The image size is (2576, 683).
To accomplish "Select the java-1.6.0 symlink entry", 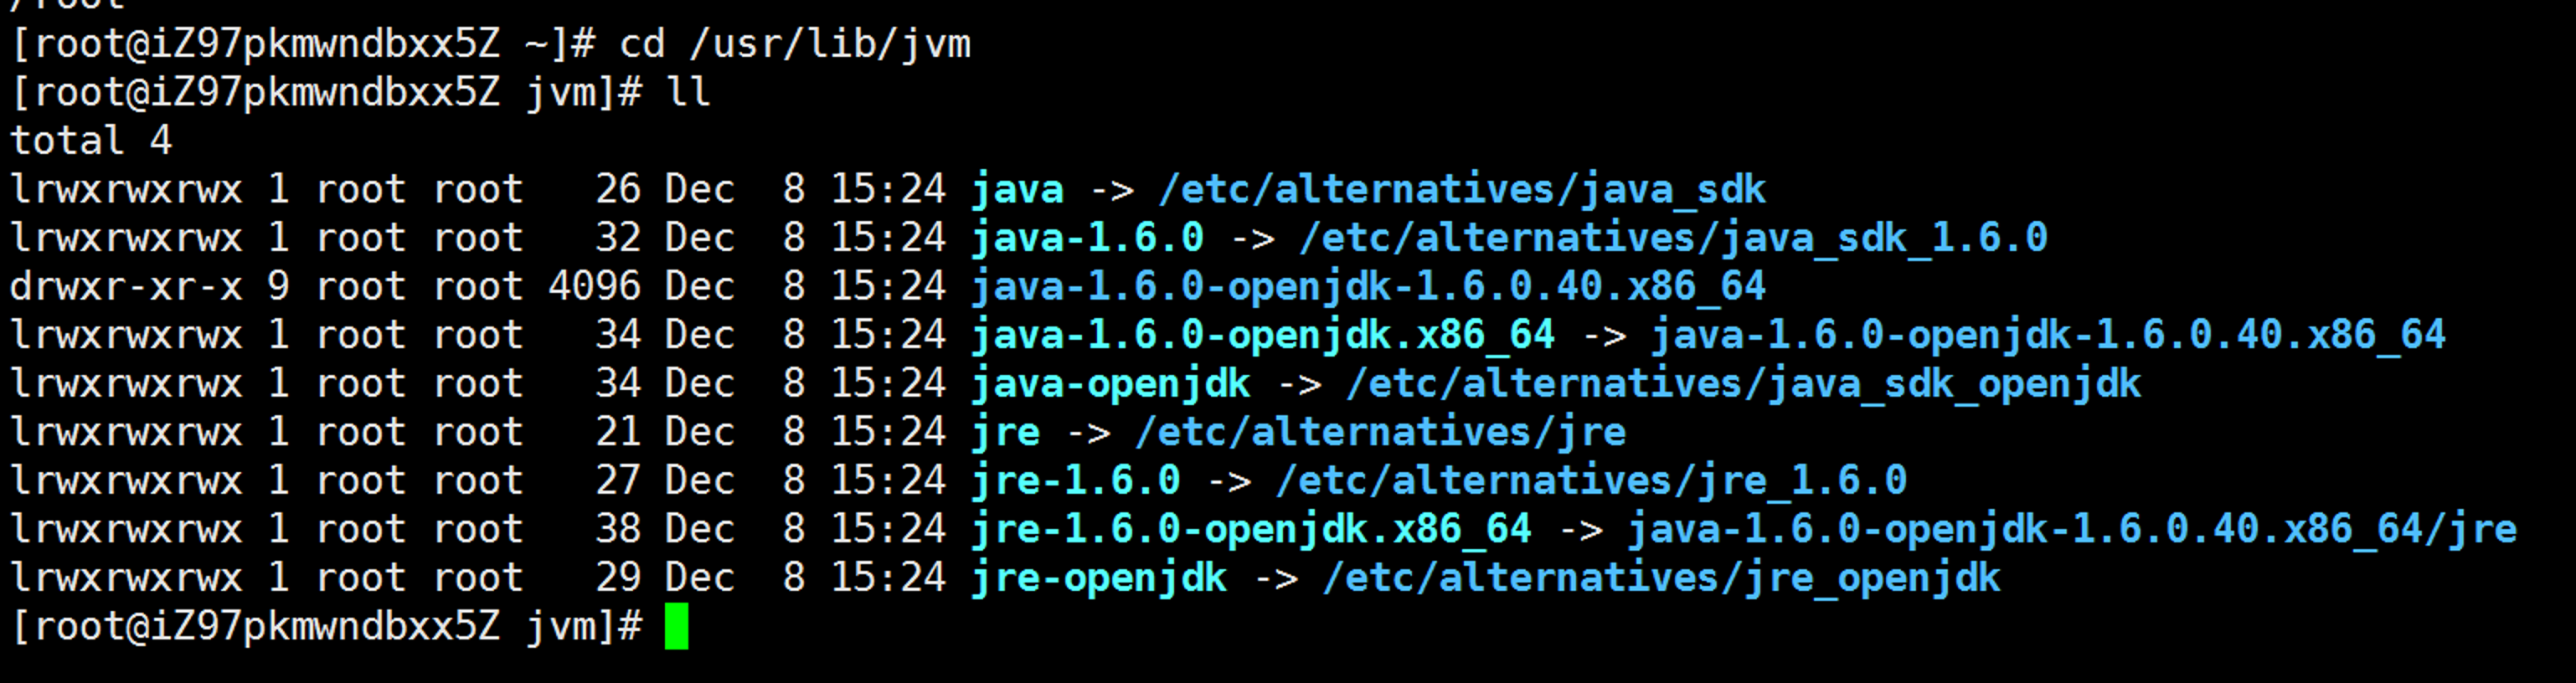I will click(x=1087, y=238).
